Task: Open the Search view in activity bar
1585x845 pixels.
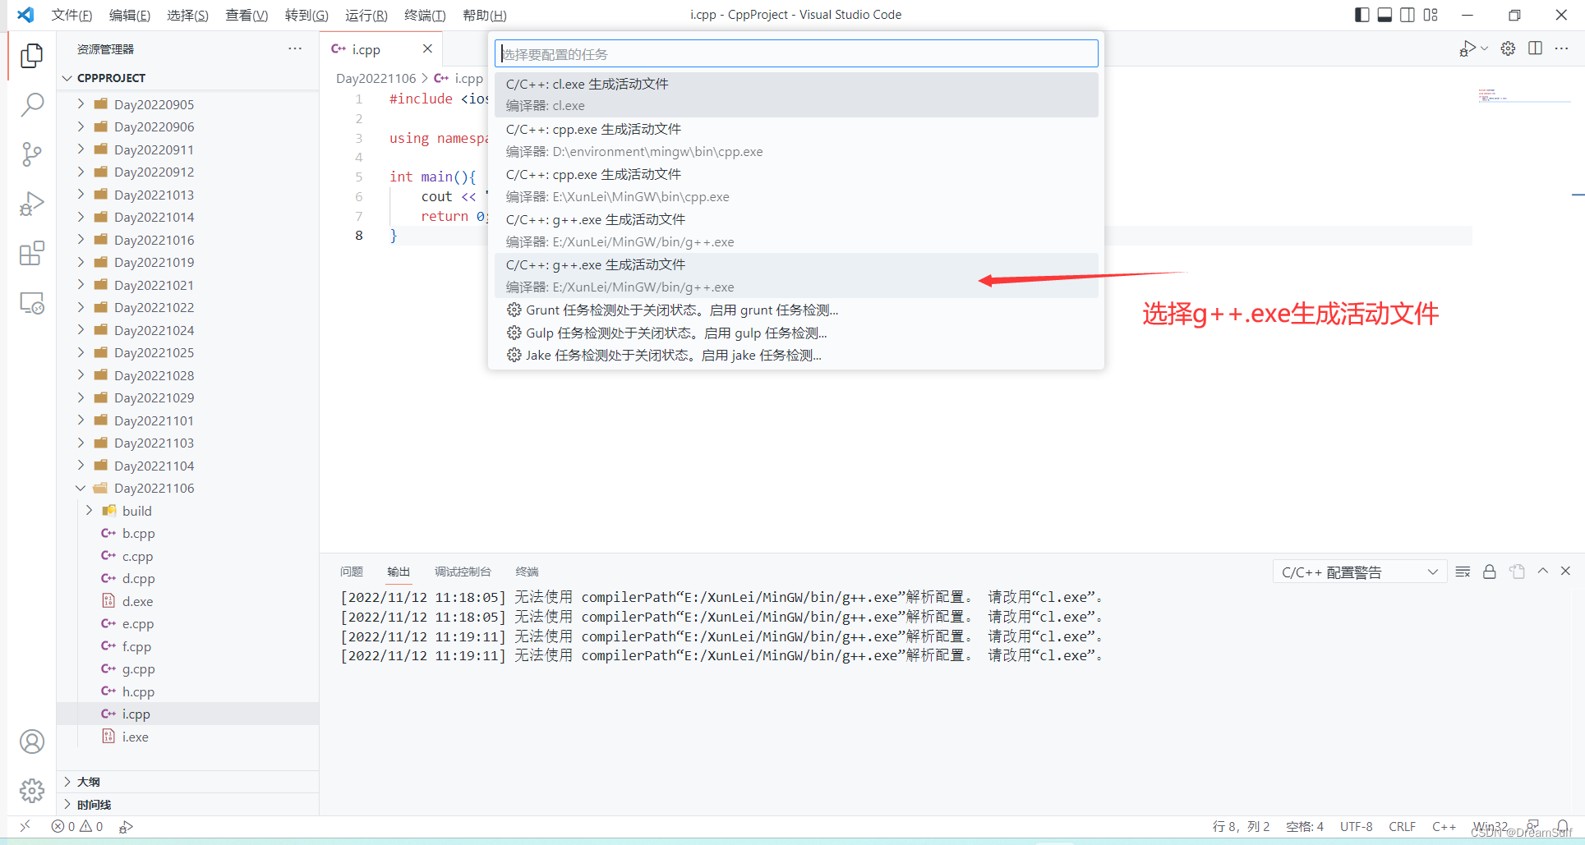Action: coord(31,104)
